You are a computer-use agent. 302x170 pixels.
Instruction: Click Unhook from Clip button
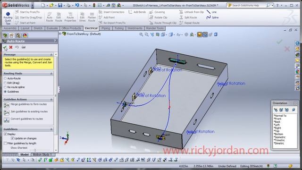pyautogui.click(x=192, y=12)
